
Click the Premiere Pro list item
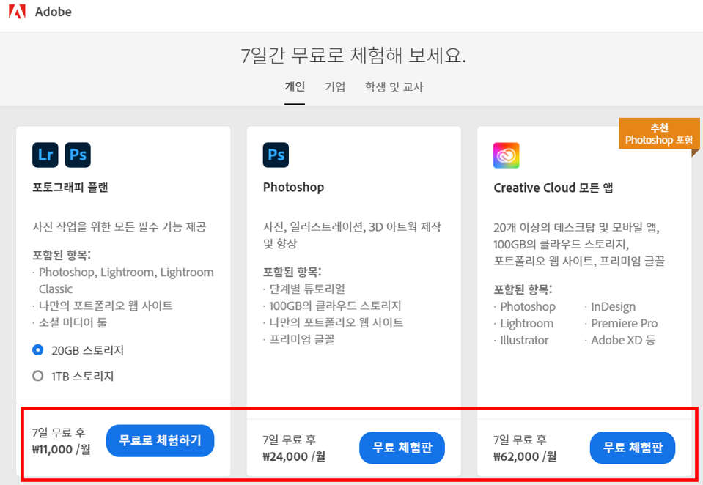624,323
